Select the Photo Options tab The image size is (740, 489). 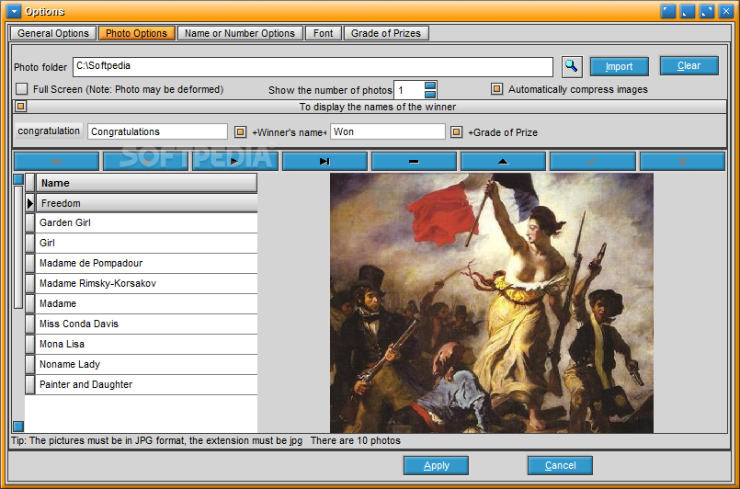point(136,33)
